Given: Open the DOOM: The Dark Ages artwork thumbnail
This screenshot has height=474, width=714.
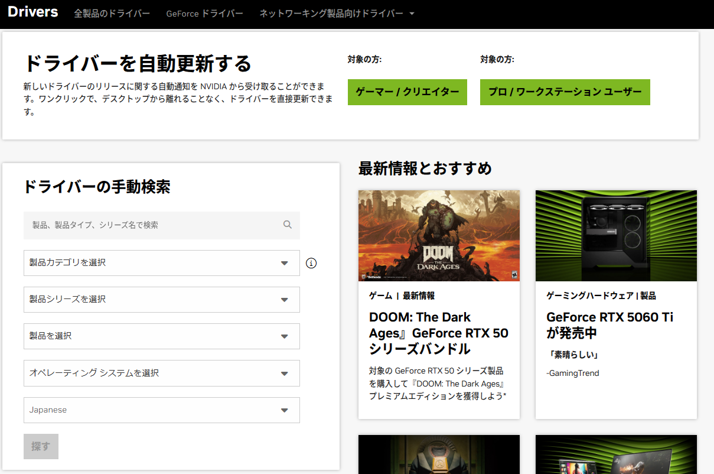Looking at the screenshot, I should pos(439,236).
